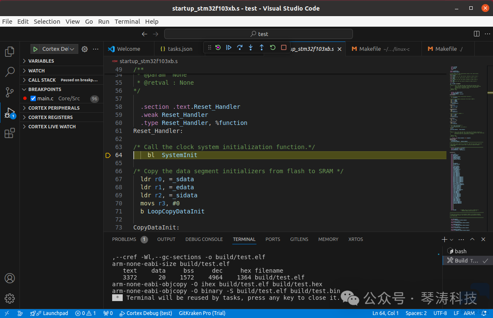Start debugging with green play button
This screenshot has height=318, width=493.
click(36, 49)
